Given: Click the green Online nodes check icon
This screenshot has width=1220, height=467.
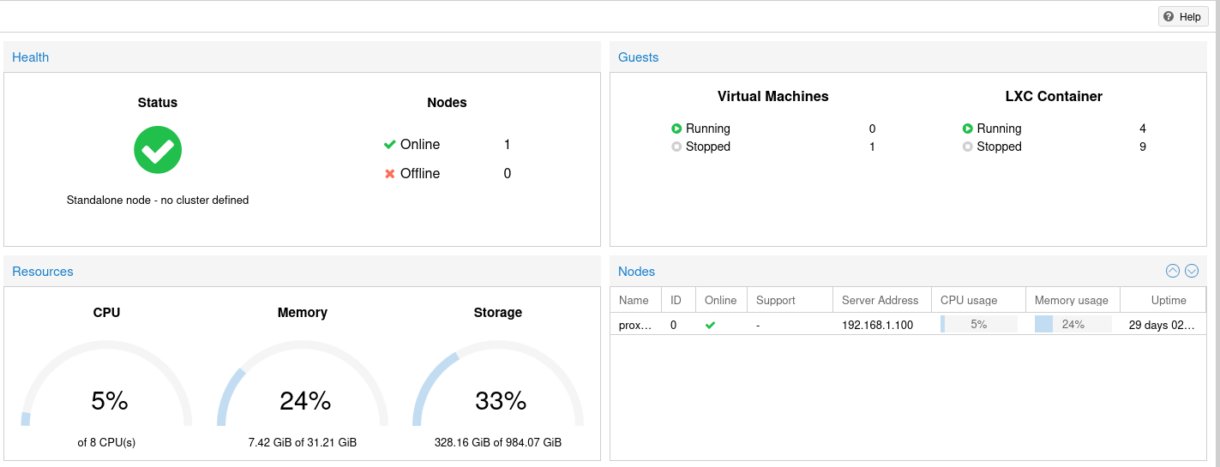Looking at the screenshot, I should 390,145.
